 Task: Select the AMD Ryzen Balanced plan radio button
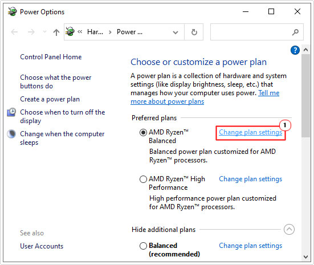(x=143, y=132)
